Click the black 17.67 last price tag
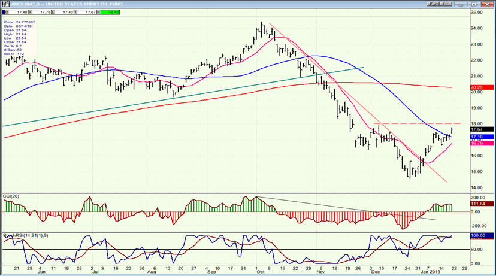This screenshot has width=496, height=276. point(482,129)
